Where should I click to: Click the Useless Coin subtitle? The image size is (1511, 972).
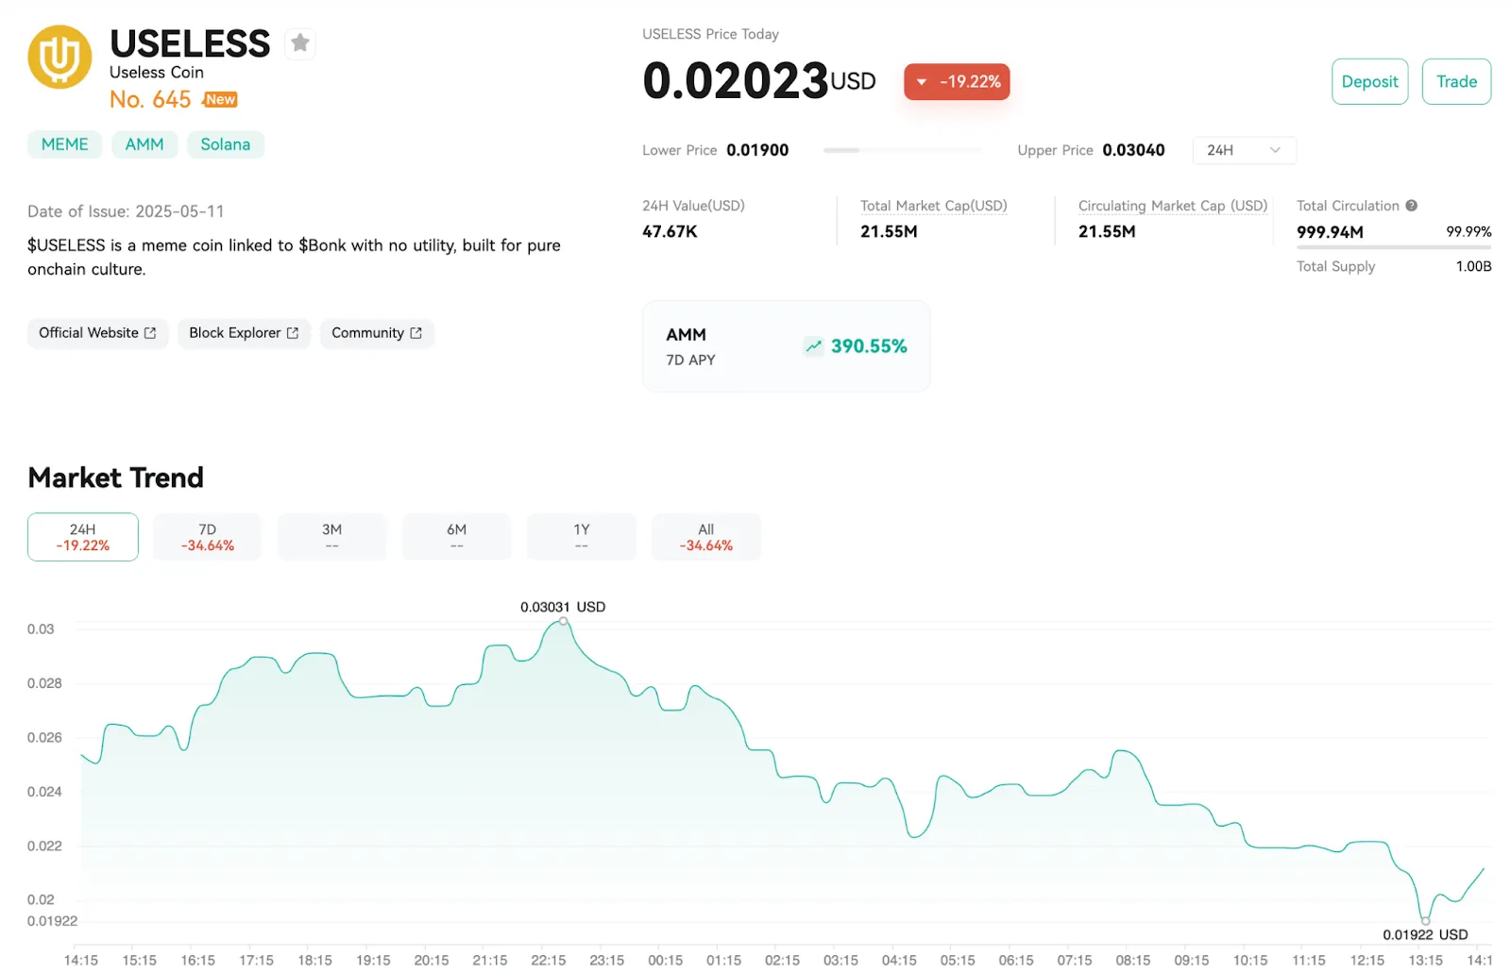pos(157,73)
